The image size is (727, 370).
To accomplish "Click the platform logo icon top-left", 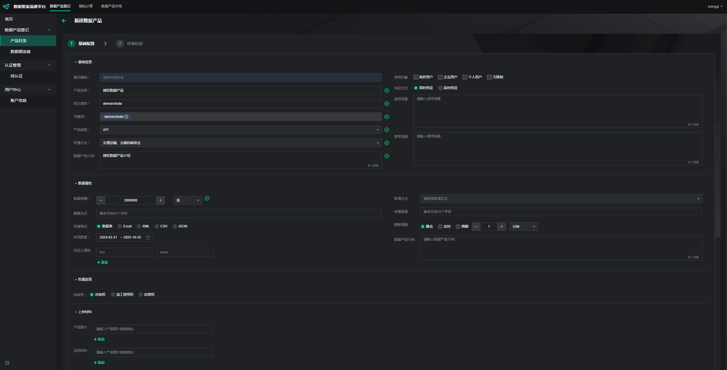I will tap(6, 6).
